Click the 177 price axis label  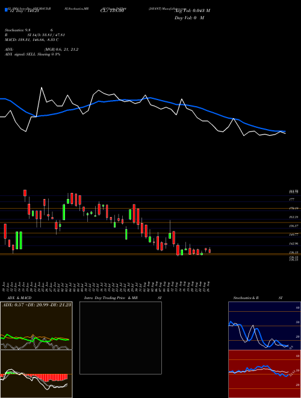pos(291,200)
